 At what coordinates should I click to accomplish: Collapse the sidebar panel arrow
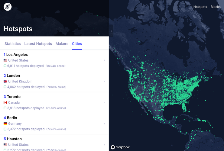[111, 31]
